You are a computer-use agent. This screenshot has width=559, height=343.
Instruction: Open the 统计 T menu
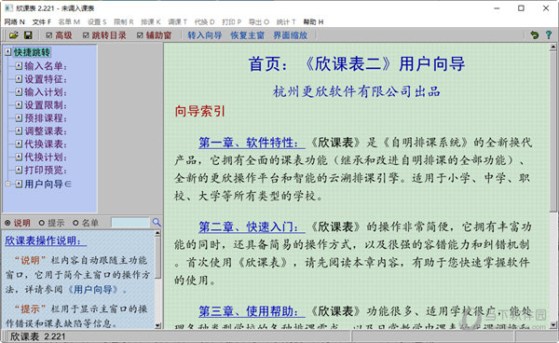(x=286, y=21)
